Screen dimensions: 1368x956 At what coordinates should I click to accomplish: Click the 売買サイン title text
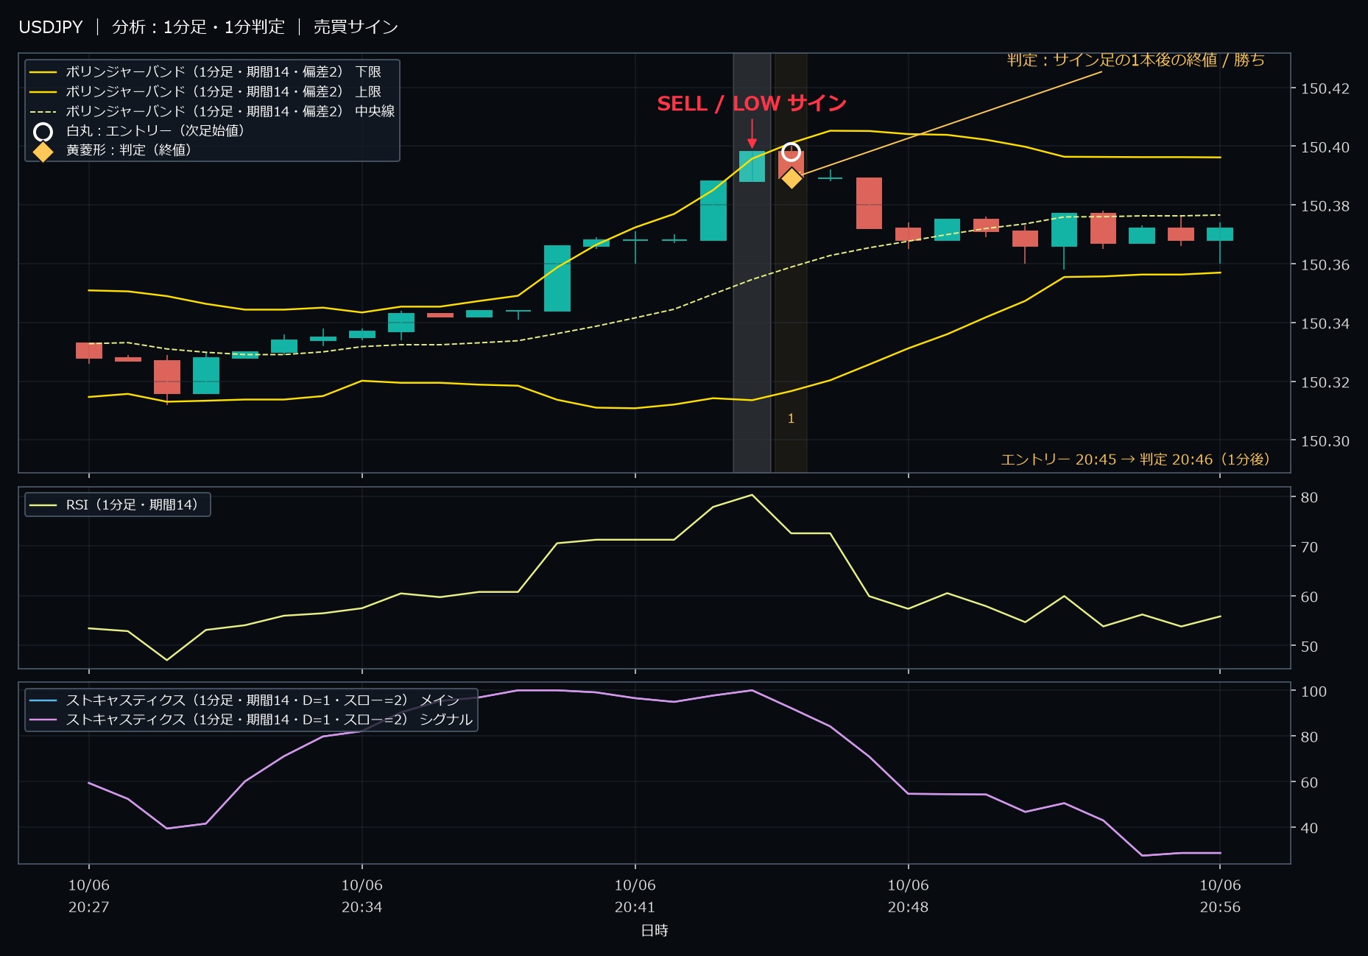356,27
